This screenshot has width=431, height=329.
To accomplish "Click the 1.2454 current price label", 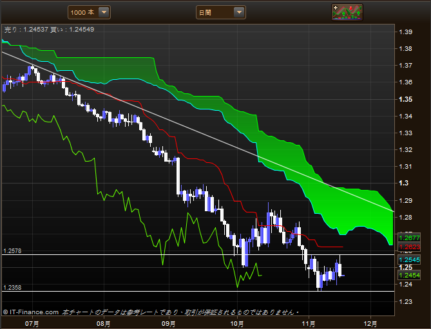I will [x=409, y=275].
